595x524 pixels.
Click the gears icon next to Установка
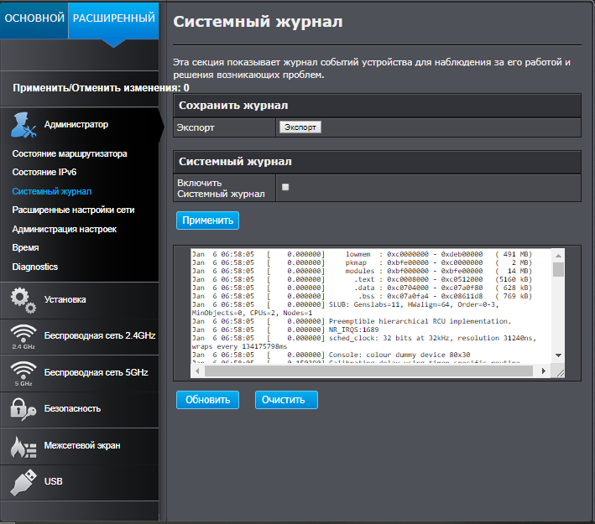(23, 301)
